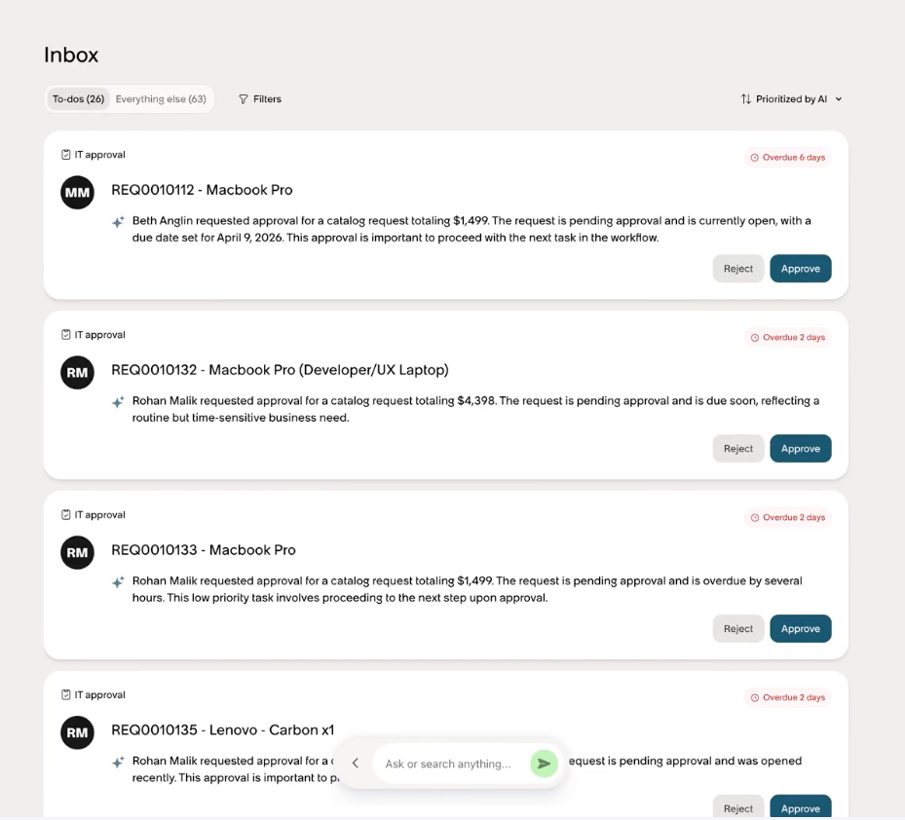
Task: Click the Filters funnel icon
Action: pyautogui.click(x=244, y=99)
